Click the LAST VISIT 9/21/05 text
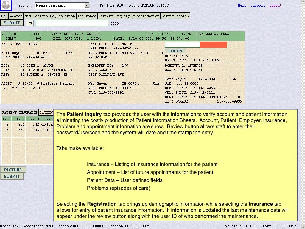The height and width of the screenshot is (229, 305). point(22,88)
